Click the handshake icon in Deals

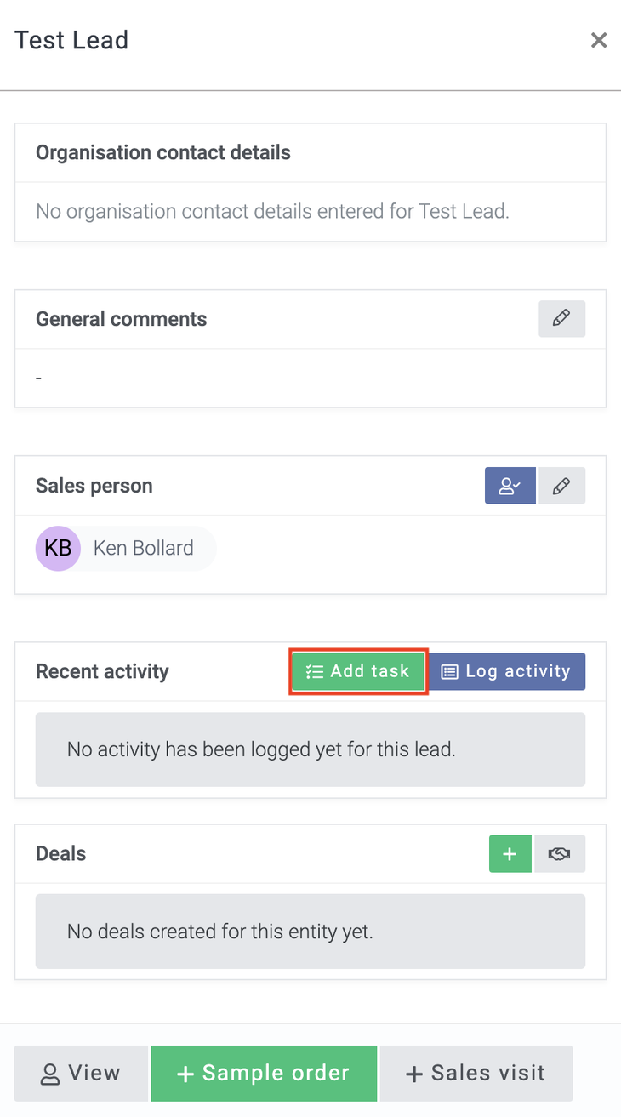pos(560,854)
